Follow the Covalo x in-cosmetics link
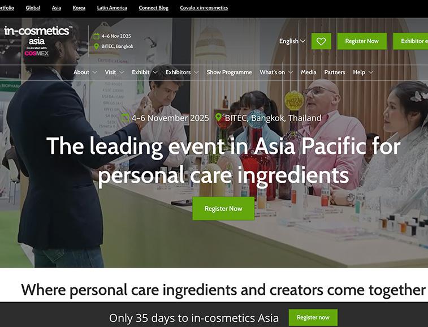Screen dimensions: 428x327 pos(204,8)
